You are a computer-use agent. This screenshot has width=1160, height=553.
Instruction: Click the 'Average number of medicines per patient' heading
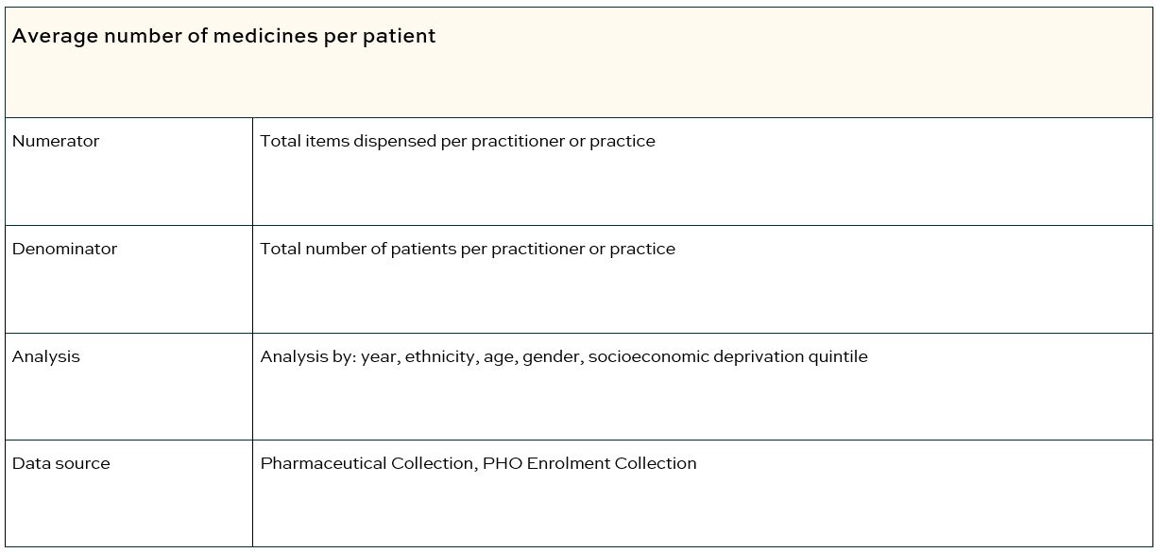[224, 37]
